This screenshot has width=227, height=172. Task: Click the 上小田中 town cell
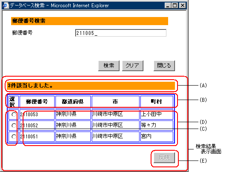[157, 115]
